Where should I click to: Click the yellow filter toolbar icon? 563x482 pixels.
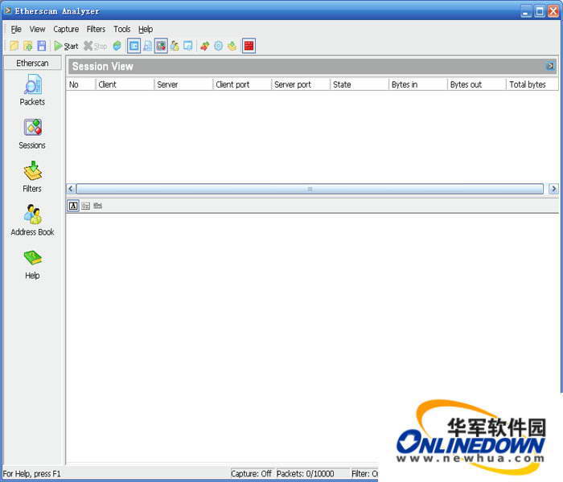coord(232,46)
